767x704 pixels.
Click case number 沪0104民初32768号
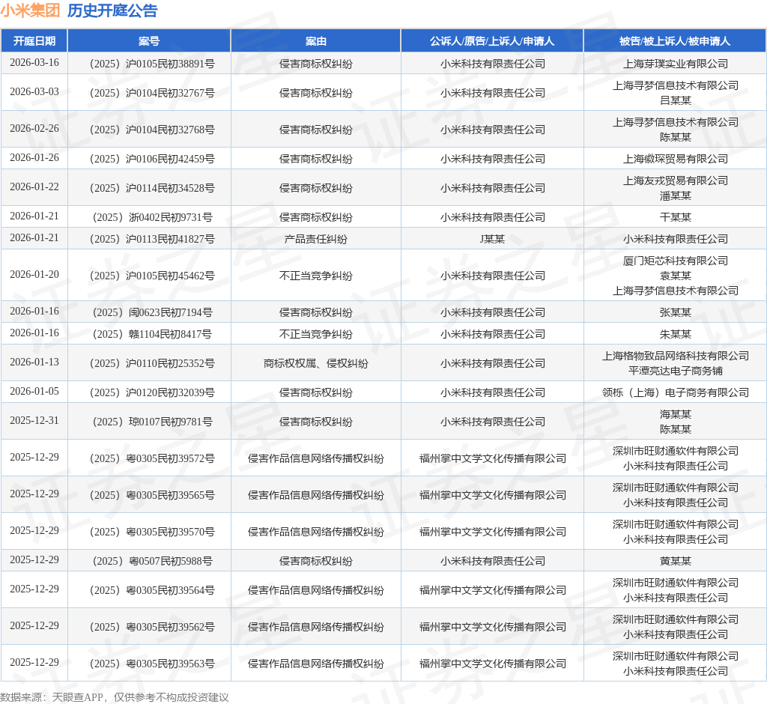[x=170, y=130]
